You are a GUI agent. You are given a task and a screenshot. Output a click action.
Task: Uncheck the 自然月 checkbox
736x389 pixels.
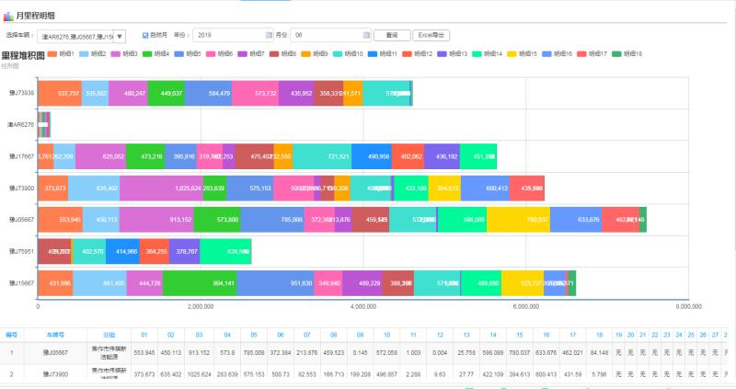pos(145,35)
